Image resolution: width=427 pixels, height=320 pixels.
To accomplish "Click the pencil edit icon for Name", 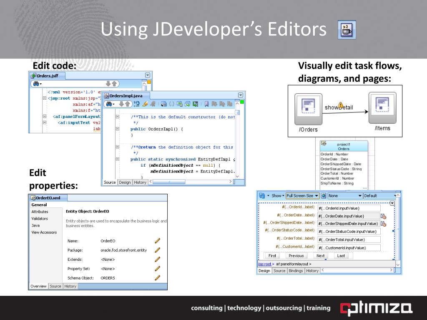I will click(x=157, y=241).
